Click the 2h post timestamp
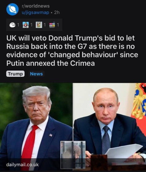 [57, 13]
